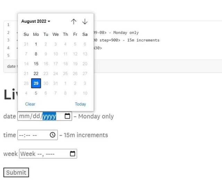The image size is (222, 180).
Task: Expand the August 2022 month dropdown
Action: (x=36, y=21)
